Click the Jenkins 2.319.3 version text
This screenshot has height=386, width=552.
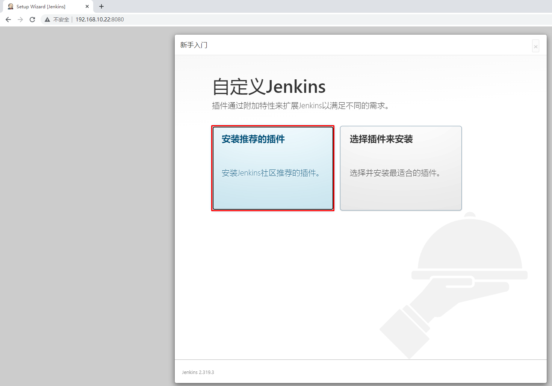point(198,372)
